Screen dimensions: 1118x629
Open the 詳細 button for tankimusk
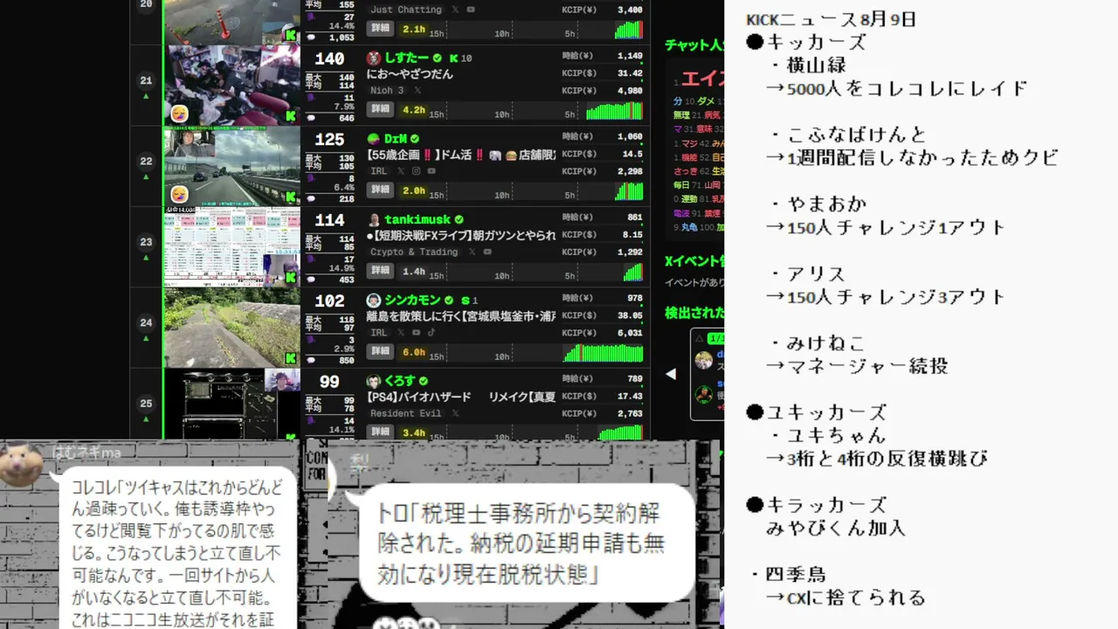point(380,271)
